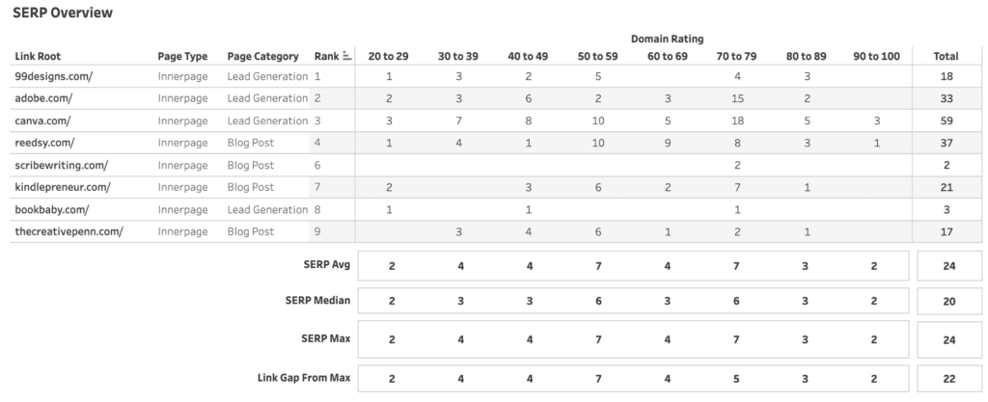Select the thecreativepenn.com/ entry
The image size is (988, 402).
[69, 231]
